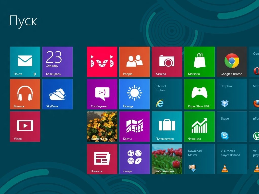Launch Internet Explorer tile

167,94
